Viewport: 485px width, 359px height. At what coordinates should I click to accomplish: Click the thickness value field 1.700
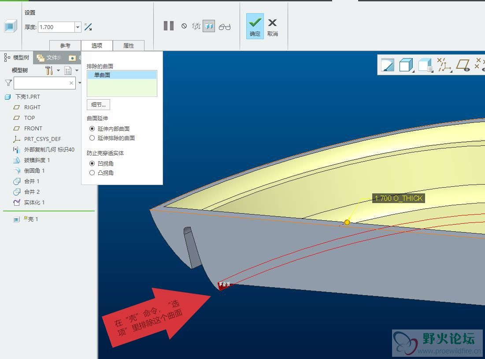(56, 27)
